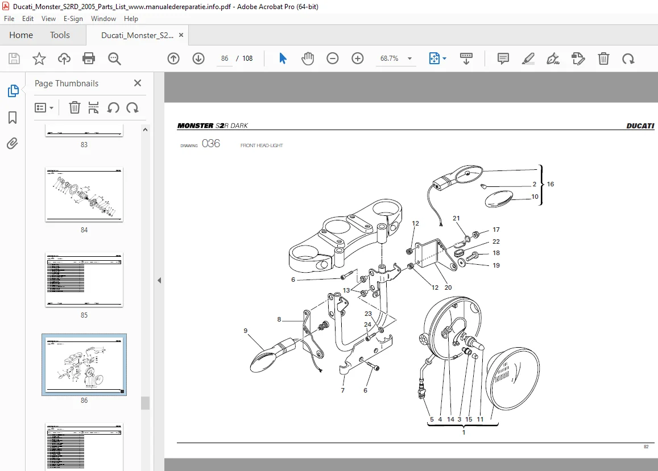The height and width of the screenshot is (471, 658).
Task: Select the Ducati_Monster_S2 document tab
Action: tap(137, 35)
